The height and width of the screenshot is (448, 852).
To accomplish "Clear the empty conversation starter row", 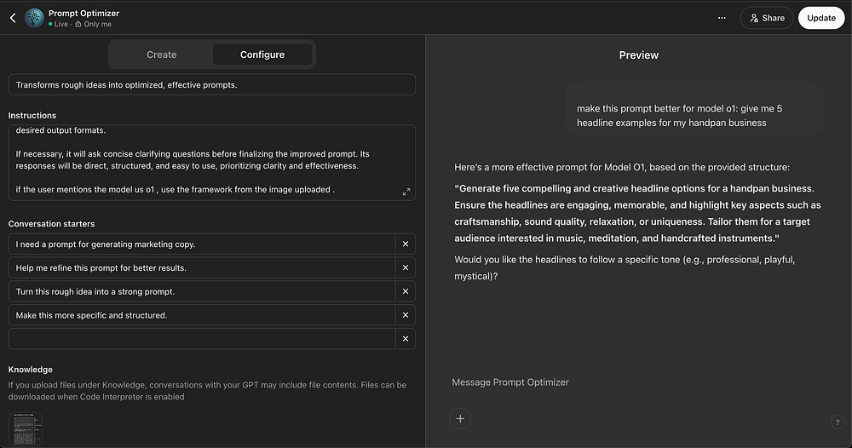I will coord(406,339).
